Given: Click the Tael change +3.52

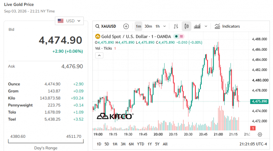Looking at the screenshot, I should pos(78,119).
